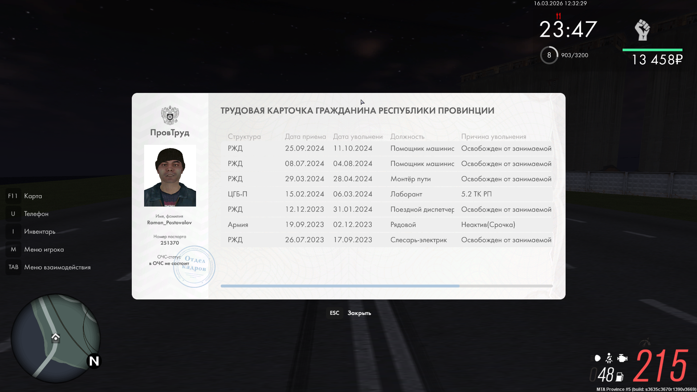Image resolution: width=697 pixels, height=392 pixels.
Task: Click the fuel pump icon
Action: pos(620,377)
